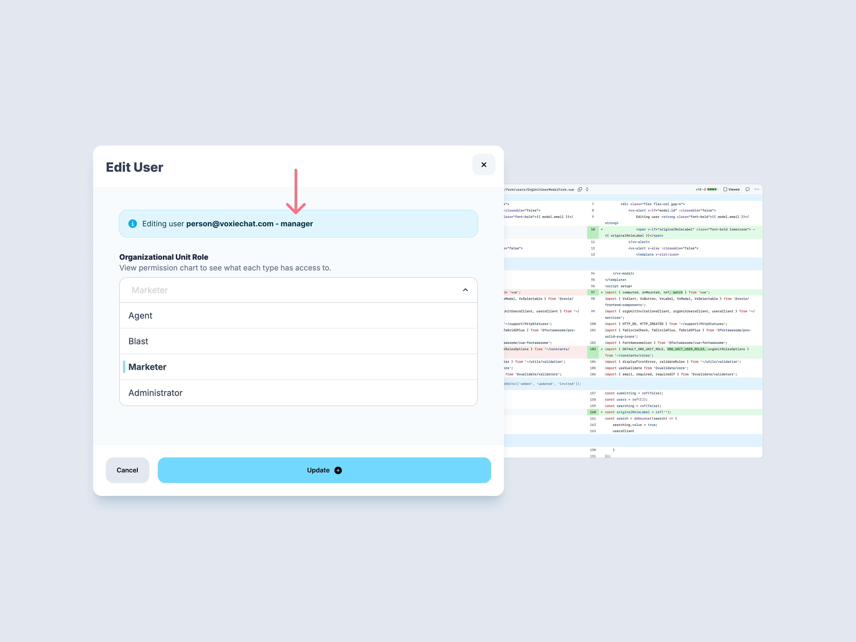
Task: Open the file comment icon
Action: tap(747, 189)
